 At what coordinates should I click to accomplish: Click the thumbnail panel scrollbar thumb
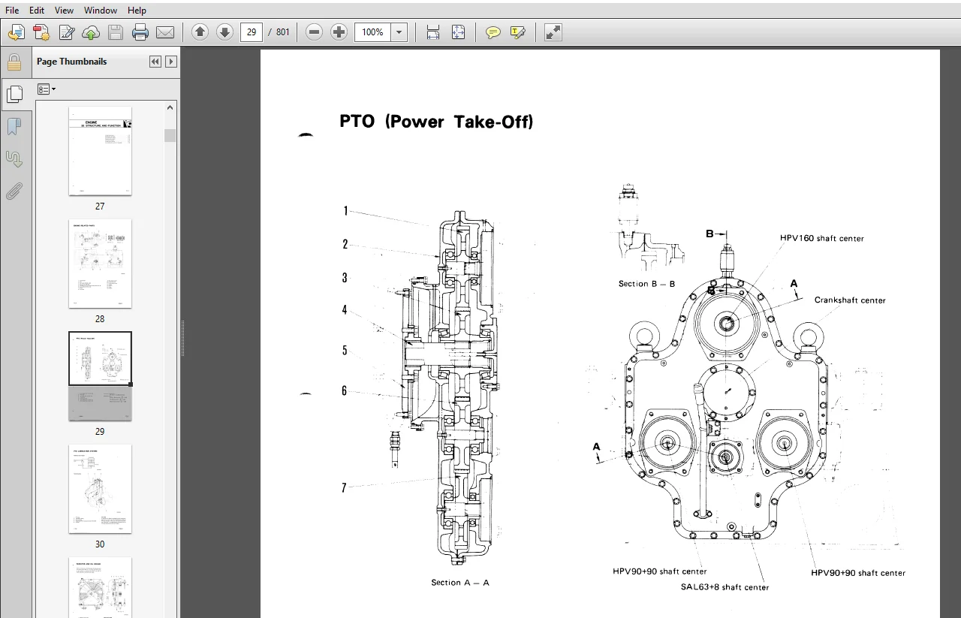point(170,135)
